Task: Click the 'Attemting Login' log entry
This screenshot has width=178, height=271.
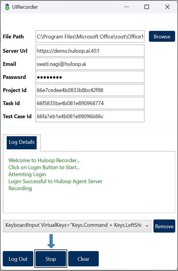Action: pyautogui.click(x=27, y=174)
